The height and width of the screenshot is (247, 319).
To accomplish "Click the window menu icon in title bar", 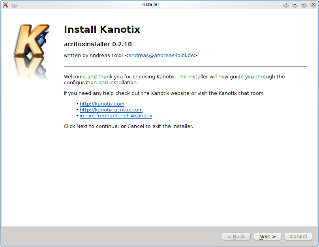I will coord(6,4).
